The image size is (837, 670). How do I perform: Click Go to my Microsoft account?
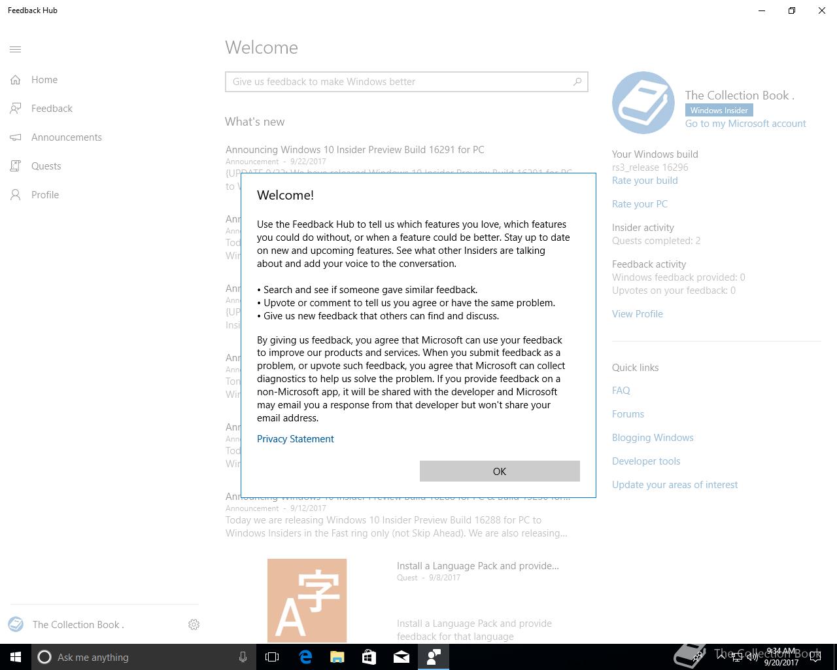(x=745, y=124)
